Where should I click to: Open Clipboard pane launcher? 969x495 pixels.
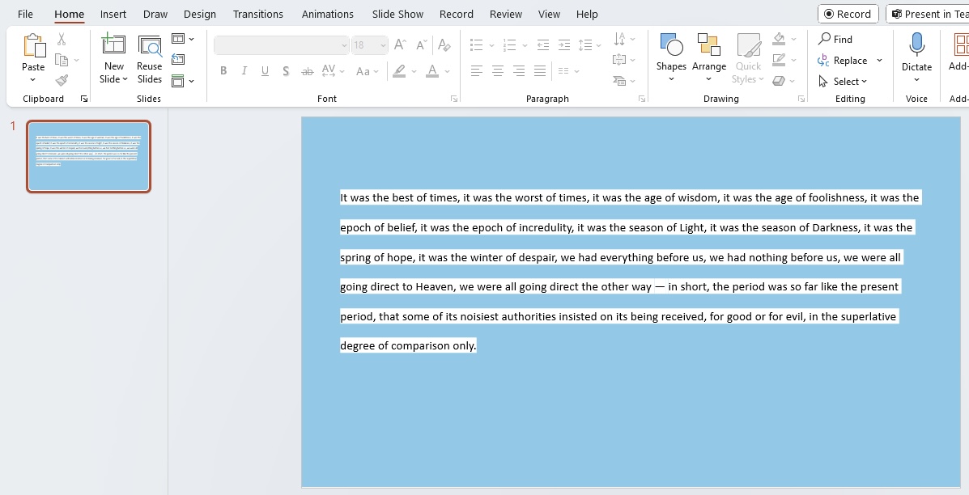click(x=84, y=99)
